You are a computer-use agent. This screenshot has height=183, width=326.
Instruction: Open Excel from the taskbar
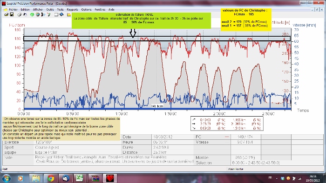pyautogui.click(x=79, y=178)
